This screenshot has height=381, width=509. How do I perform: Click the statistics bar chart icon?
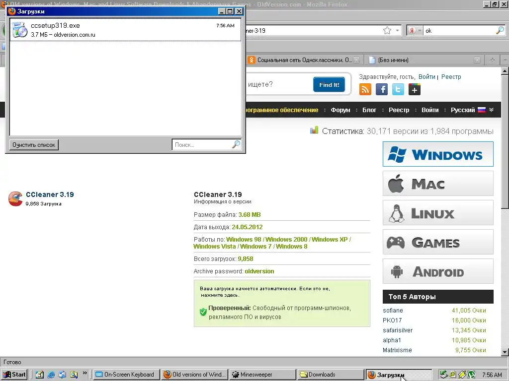[x=314, y=130]
